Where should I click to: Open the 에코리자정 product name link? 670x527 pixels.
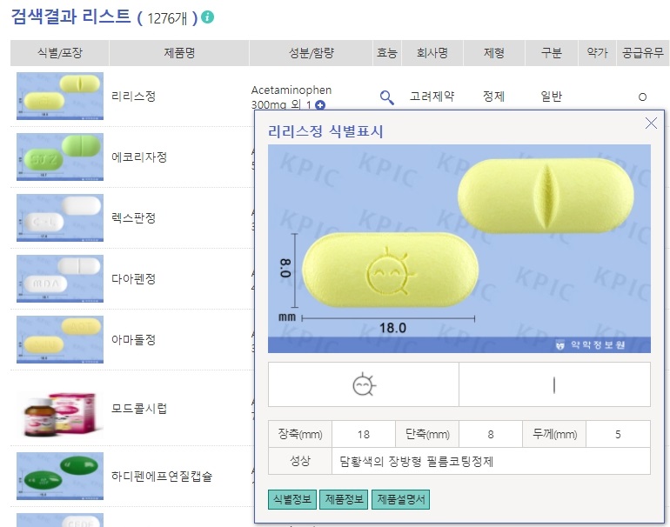click(139, 157)
